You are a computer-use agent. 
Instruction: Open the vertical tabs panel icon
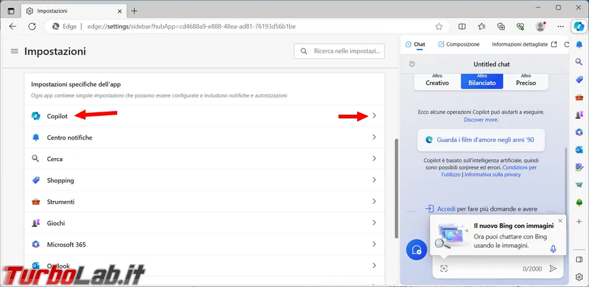(11, 11)
